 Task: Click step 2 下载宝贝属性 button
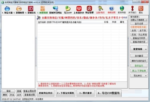[x=65, y=93]
